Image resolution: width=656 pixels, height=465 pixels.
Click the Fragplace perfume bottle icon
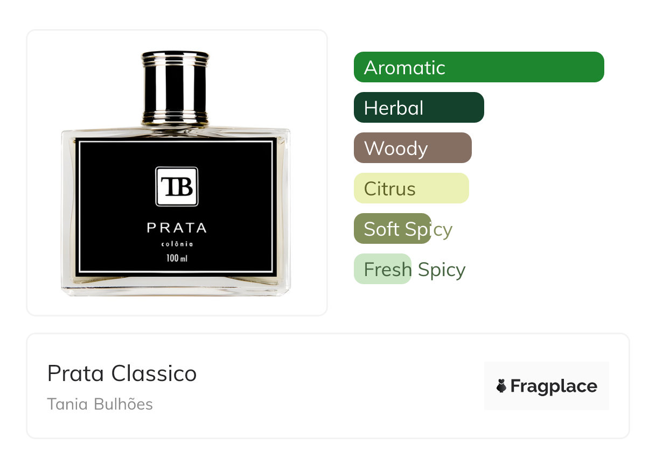pos(501,386)
